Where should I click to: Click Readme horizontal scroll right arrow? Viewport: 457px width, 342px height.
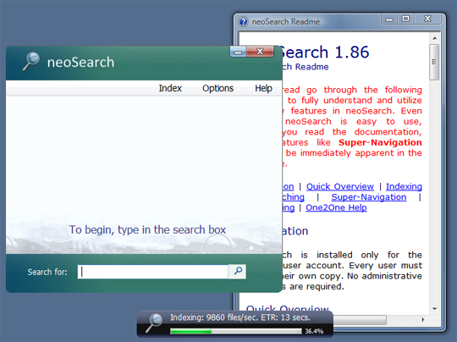coord(423,320)
